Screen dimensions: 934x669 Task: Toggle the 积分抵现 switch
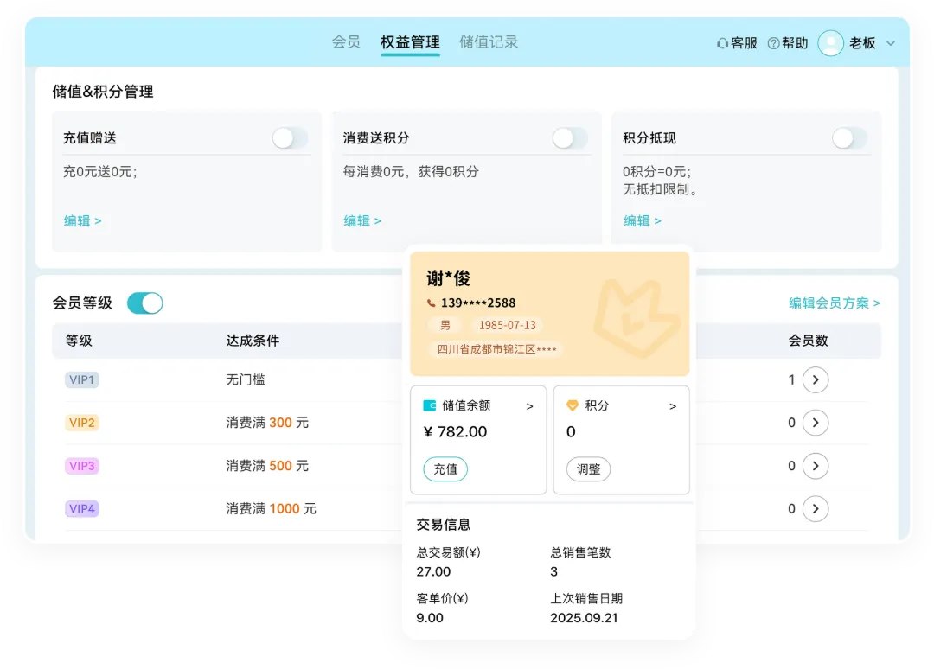click(x=850, y=138)
